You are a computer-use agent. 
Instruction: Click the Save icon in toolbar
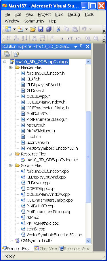[x=41, y=29]
